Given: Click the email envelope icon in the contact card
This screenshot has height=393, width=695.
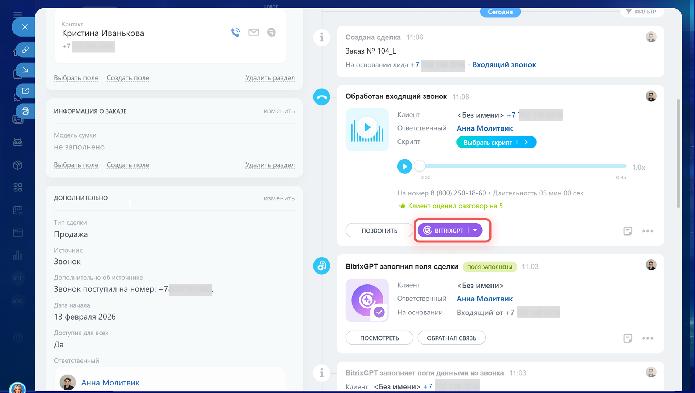Looking at the screenshot, I should [x=253, y=33].
